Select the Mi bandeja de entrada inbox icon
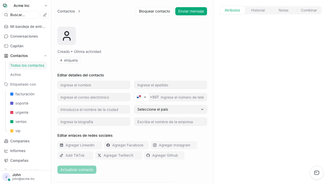Image resolution: width=328 pixels, height=184 pixels. point(6,27)
